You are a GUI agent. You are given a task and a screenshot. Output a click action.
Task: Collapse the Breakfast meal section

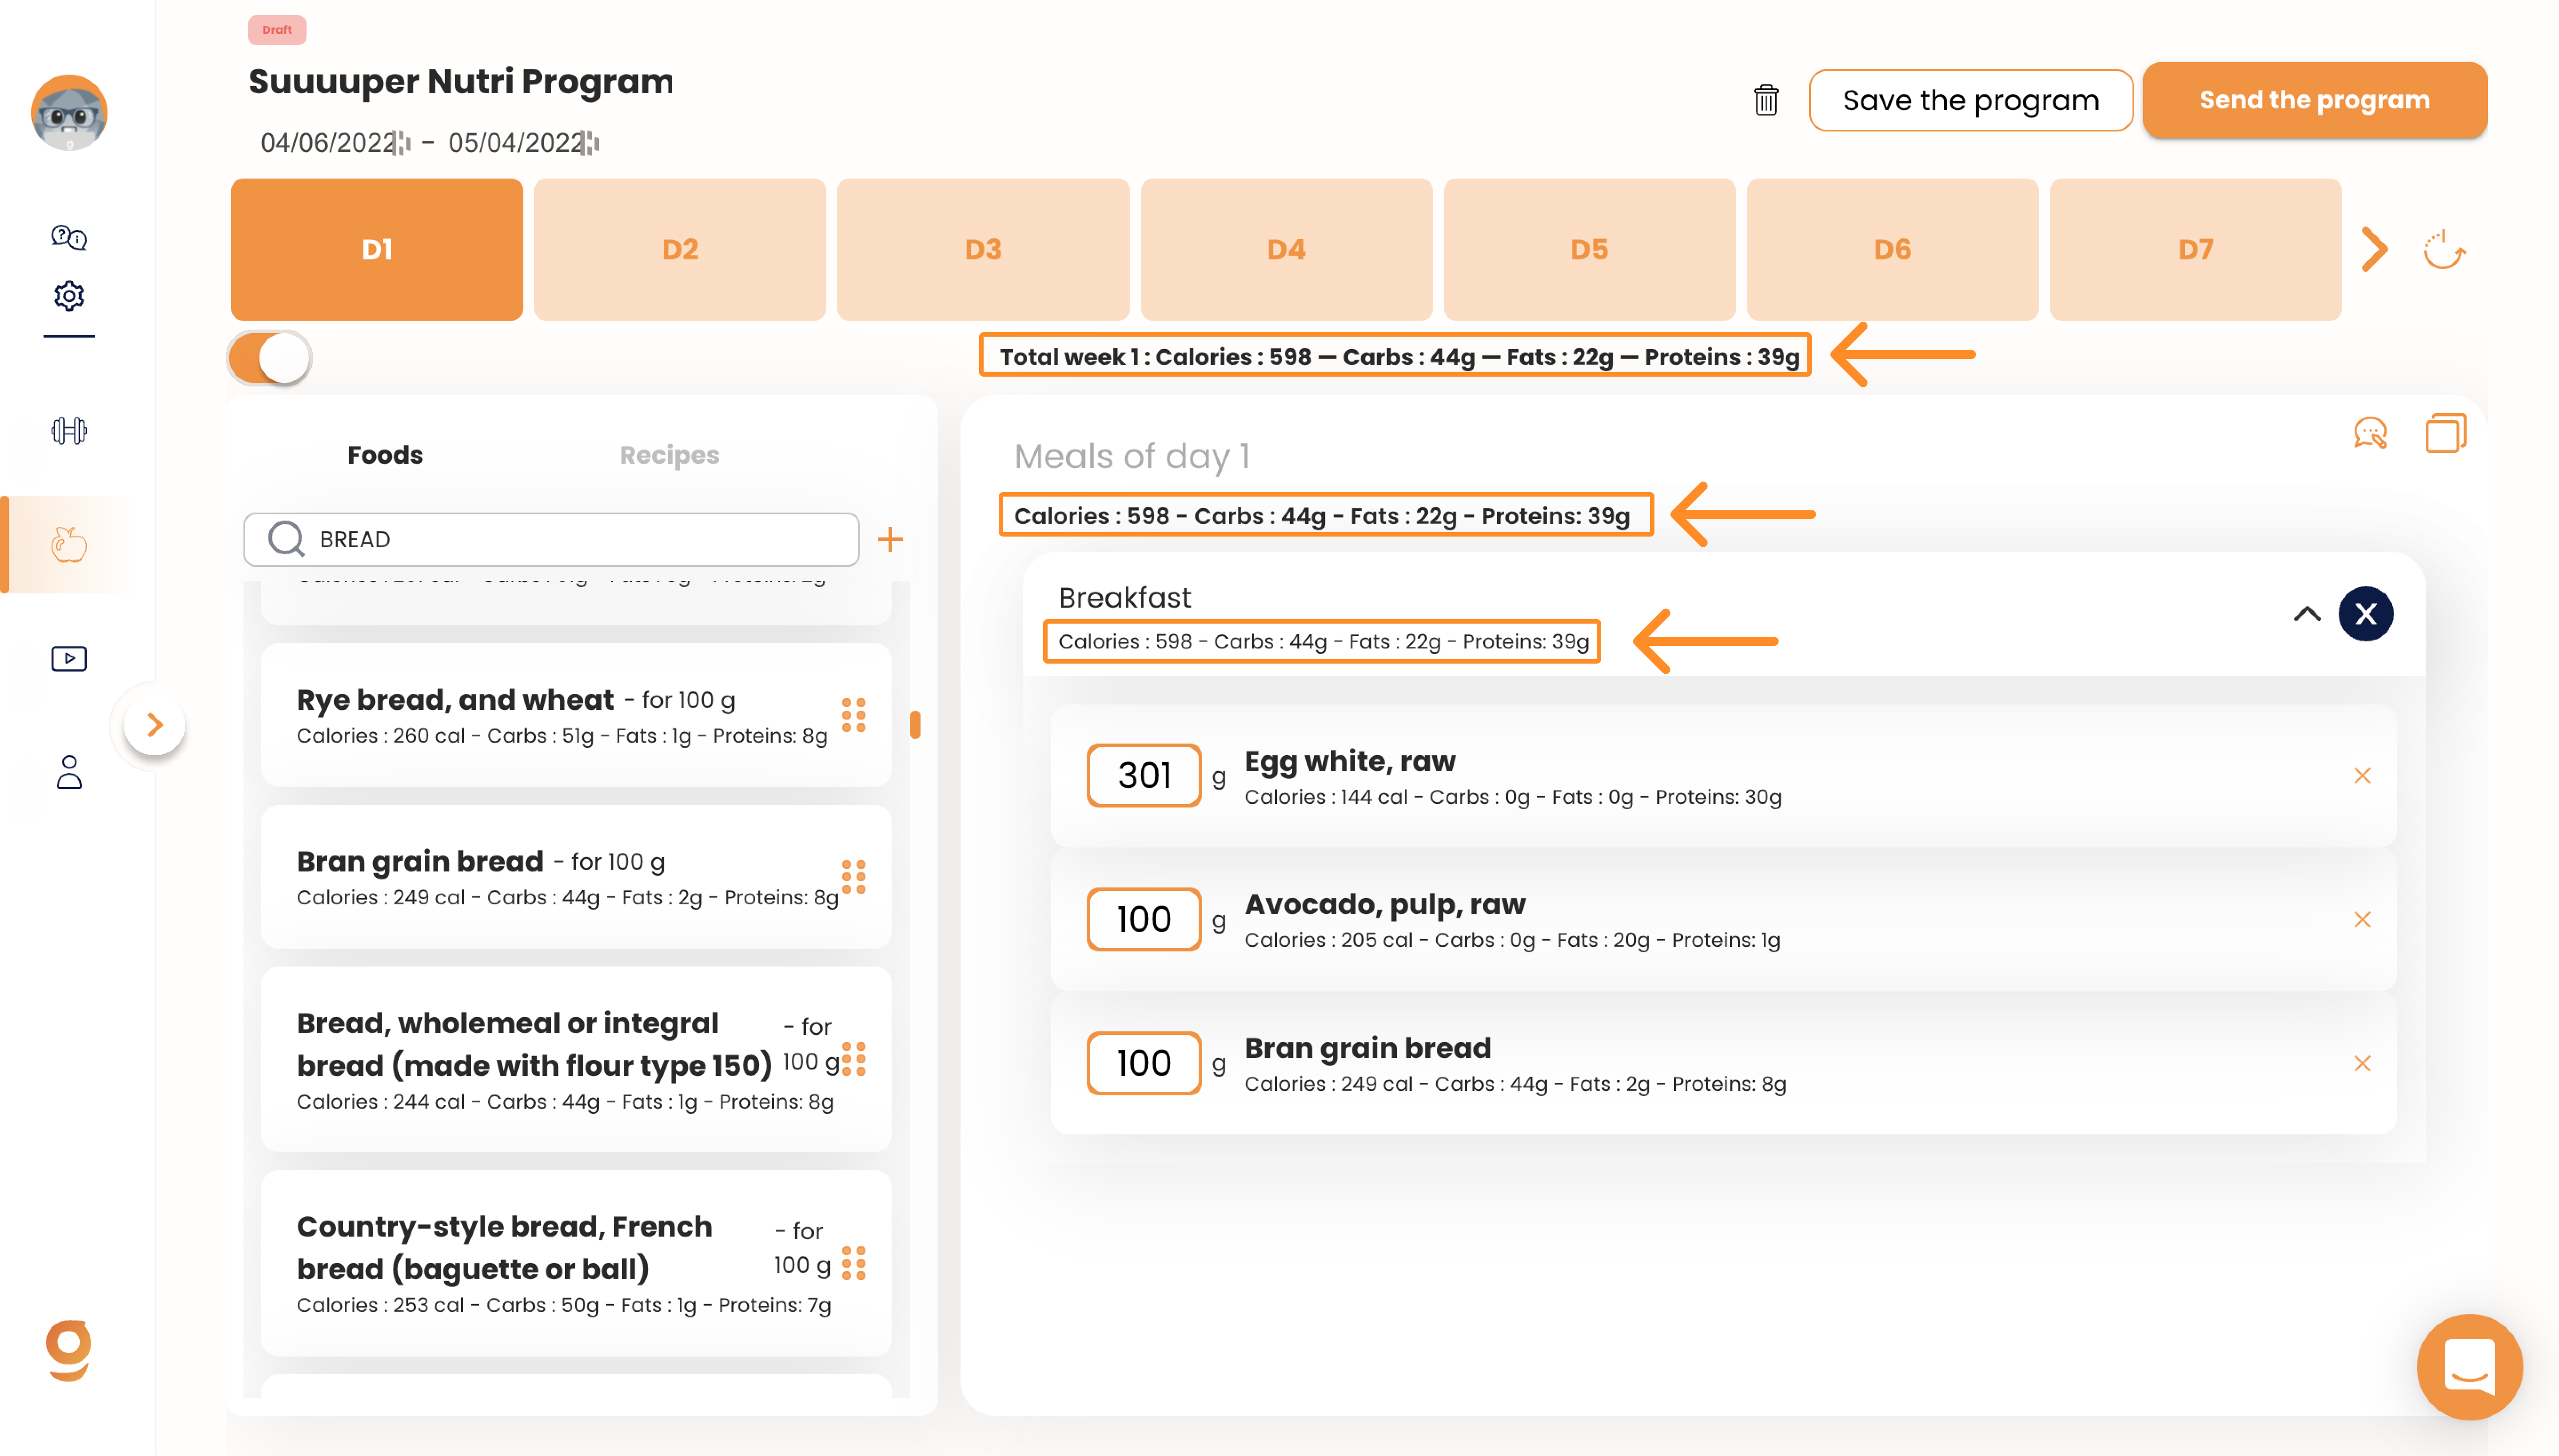[2306, 614]
